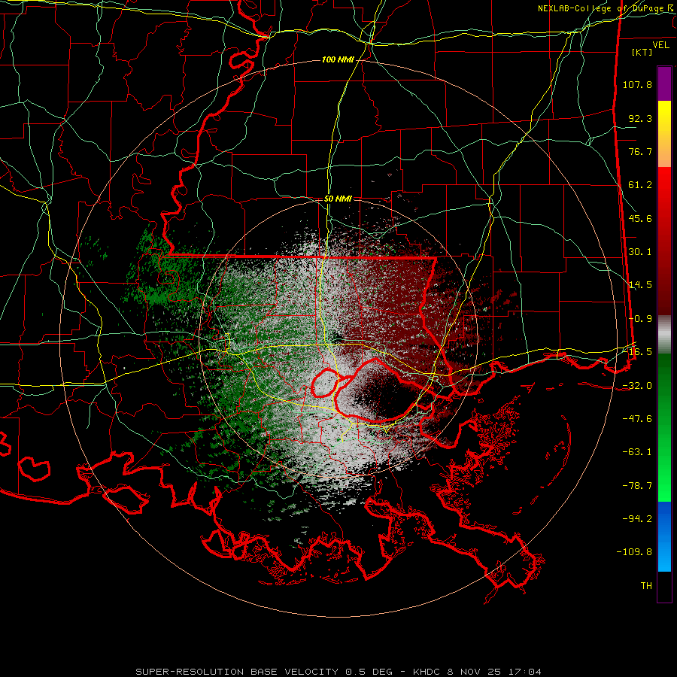The width and height of the screenshot is (677, 677).
Task: Click the -63.1 velocity scale value
Action: click(x=637, y=452)
